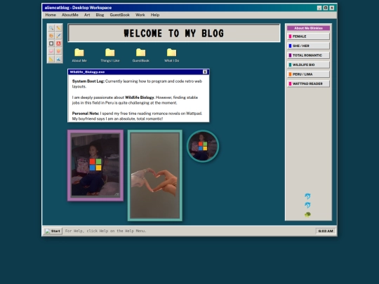
Task: Open the AboutMe menu
Action: tap(70, 15)
